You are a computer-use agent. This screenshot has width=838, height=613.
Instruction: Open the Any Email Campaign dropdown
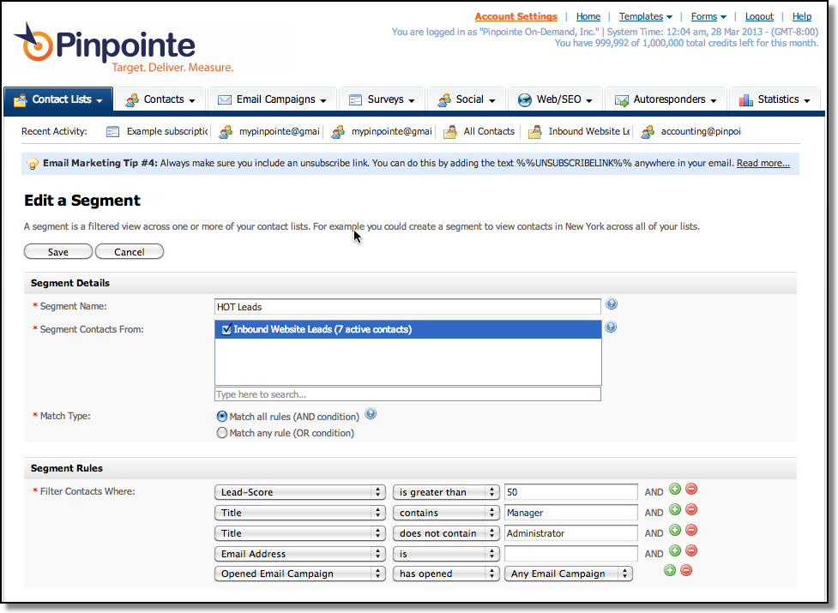point(569,573)
